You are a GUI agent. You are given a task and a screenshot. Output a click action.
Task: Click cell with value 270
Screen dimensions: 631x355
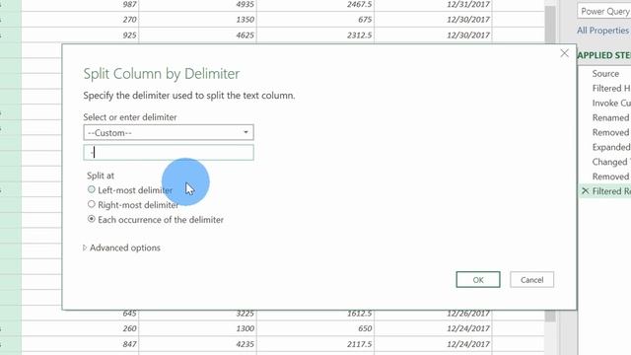click(x=80, y=20)
